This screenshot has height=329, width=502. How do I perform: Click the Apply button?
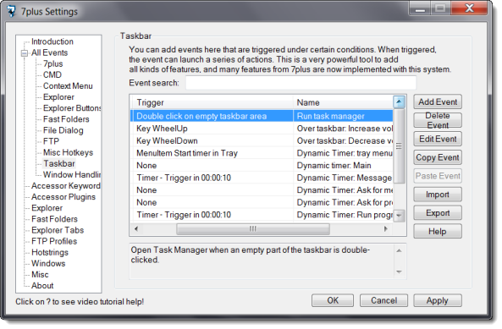click(438, 300)
